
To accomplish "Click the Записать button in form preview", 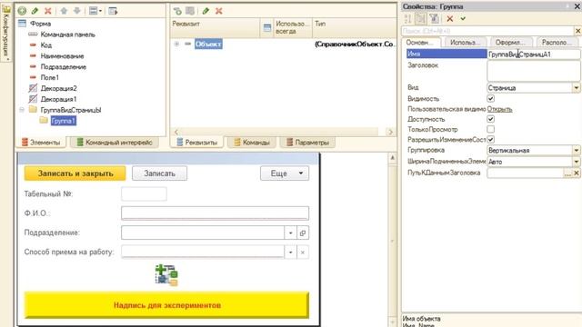I will pos(160,173).
